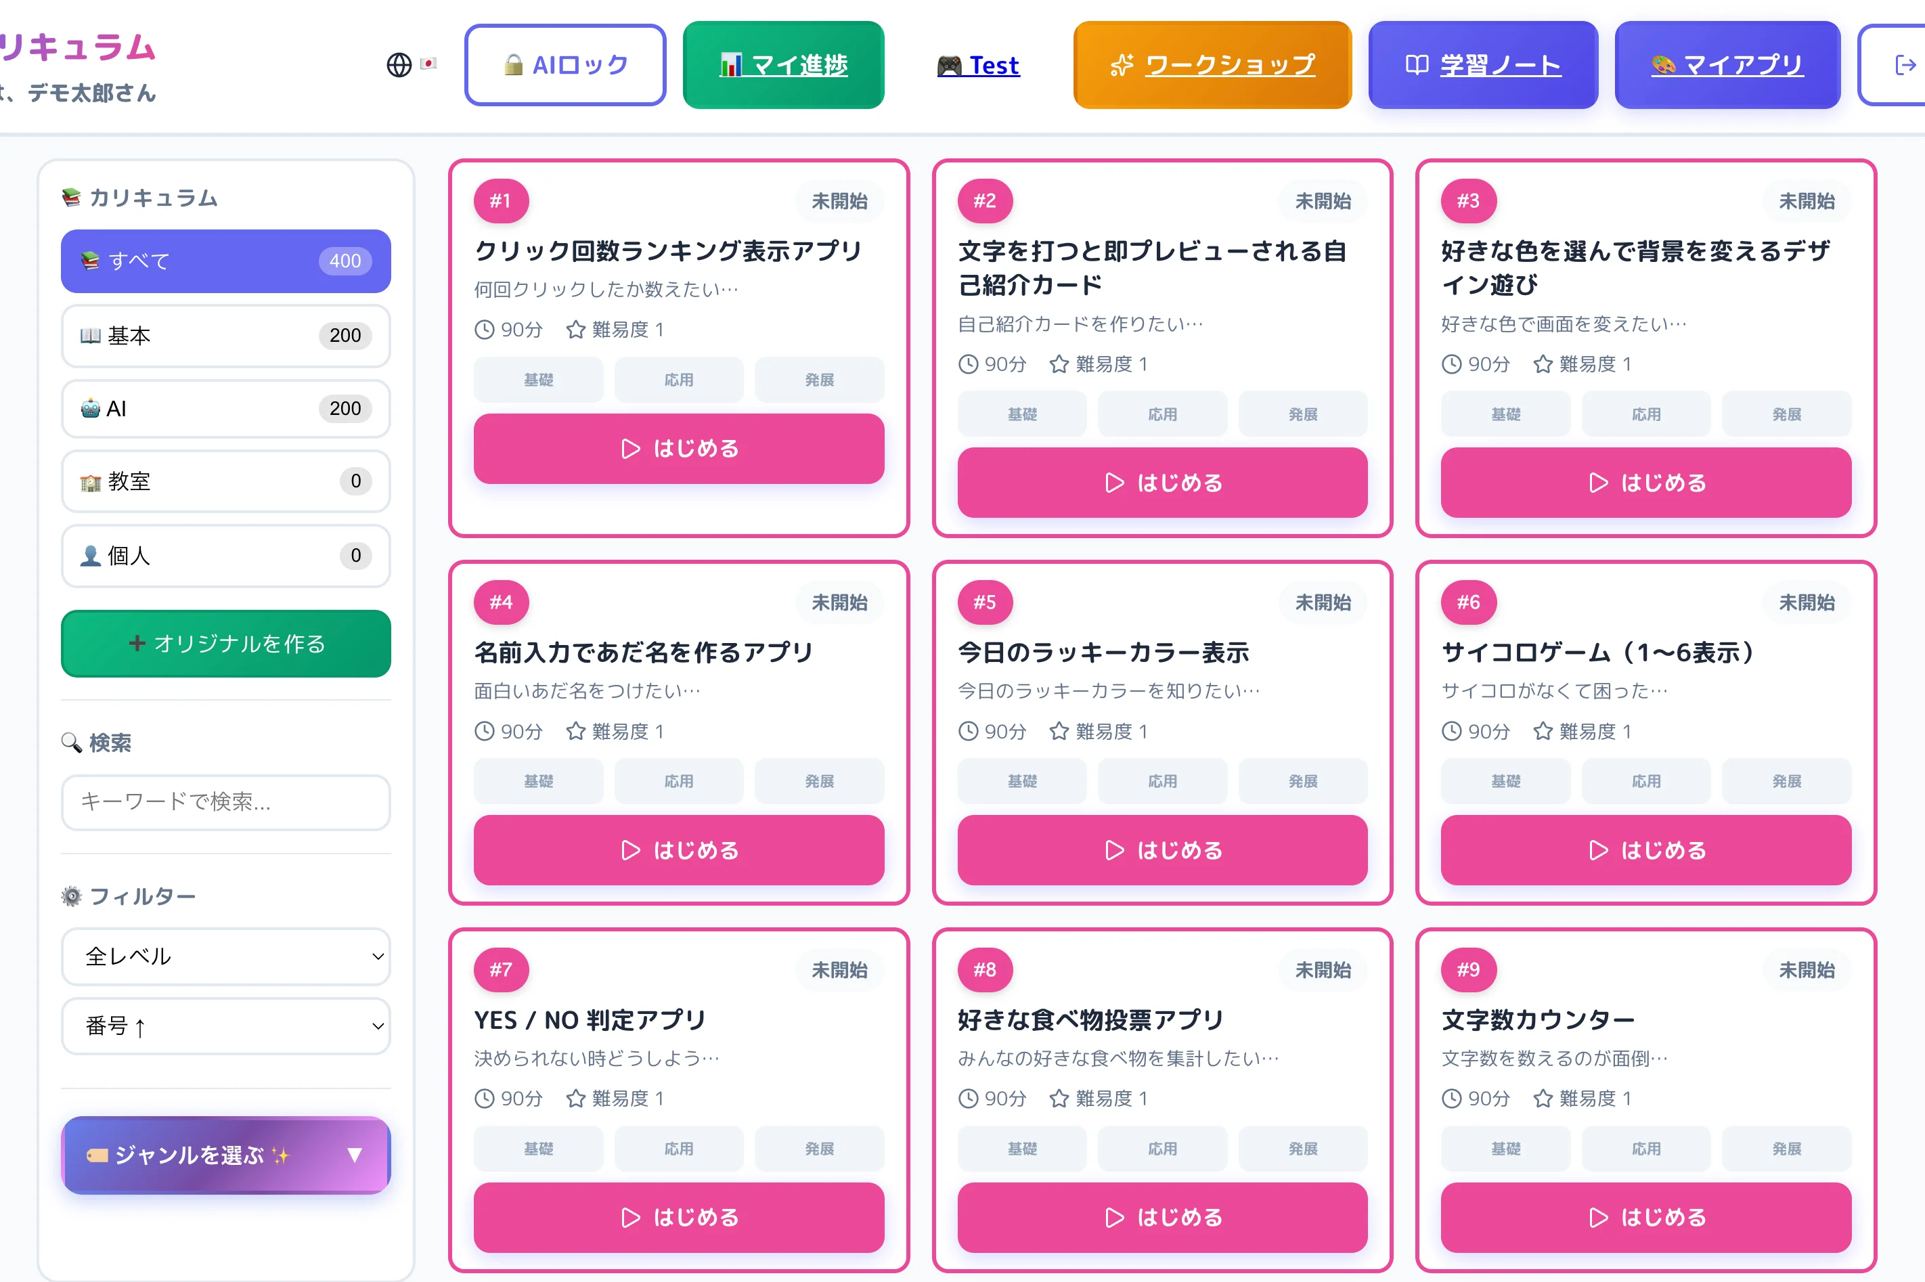Toggle the 応用 tag on サイコロゲーム card
Viewport: 1925px width, 1282px height.
tap(1645, 781)
